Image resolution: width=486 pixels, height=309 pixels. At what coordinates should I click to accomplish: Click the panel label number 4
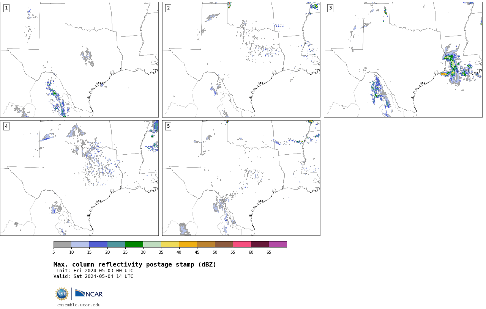pyautogui.click(x=6, y=126)
